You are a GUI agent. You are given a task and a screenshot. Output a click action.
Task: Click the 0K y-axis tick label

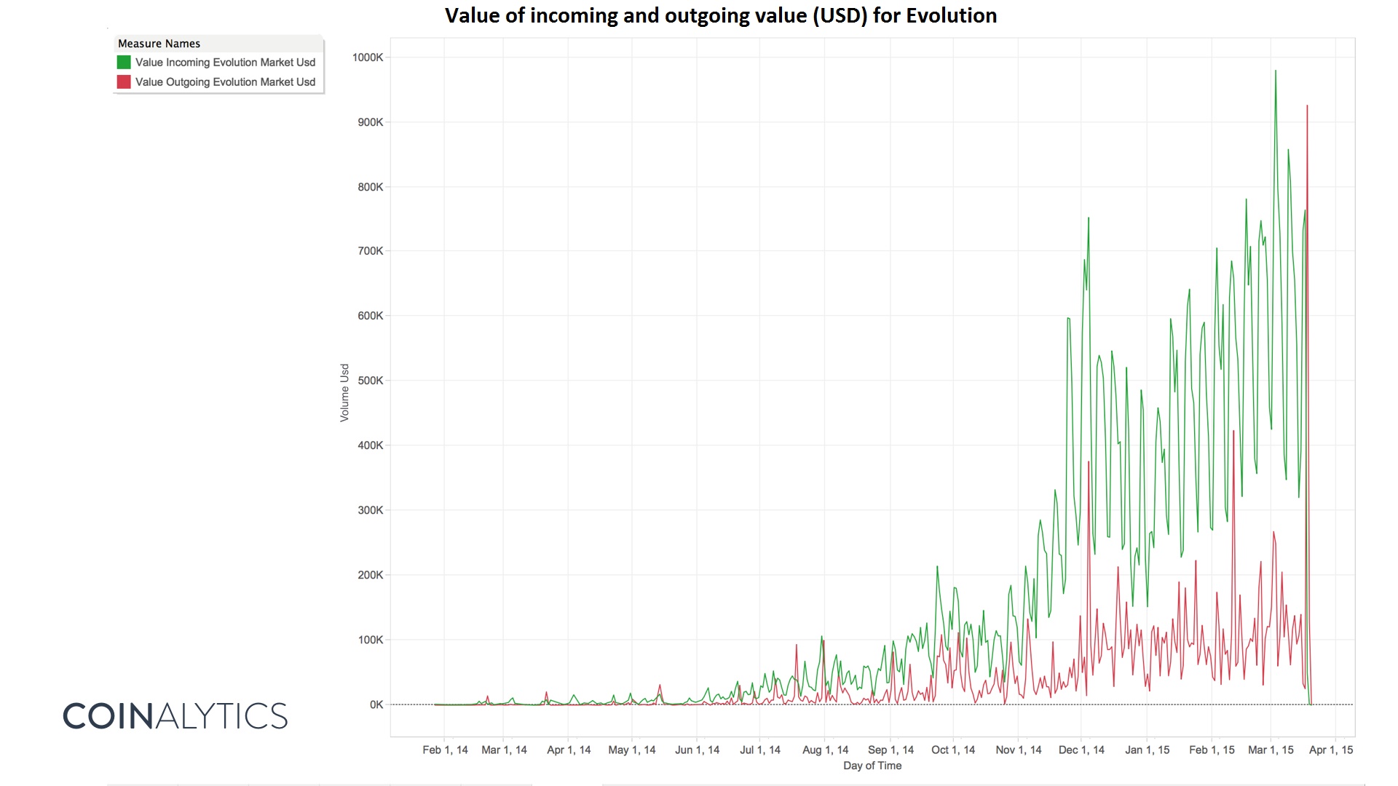click(376, 704)
